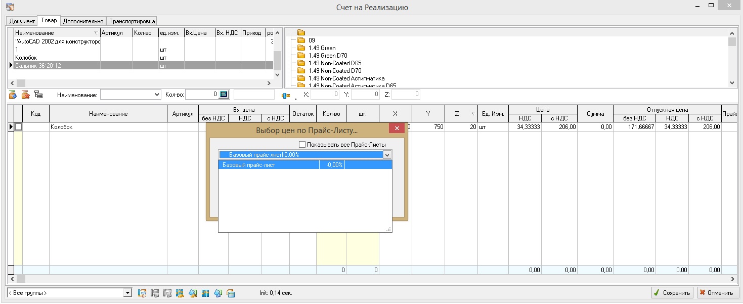The width and height of the screenshot is (743, 304).
Task: Click the first icon after Все группы dropdown
Action: (142, 293)
